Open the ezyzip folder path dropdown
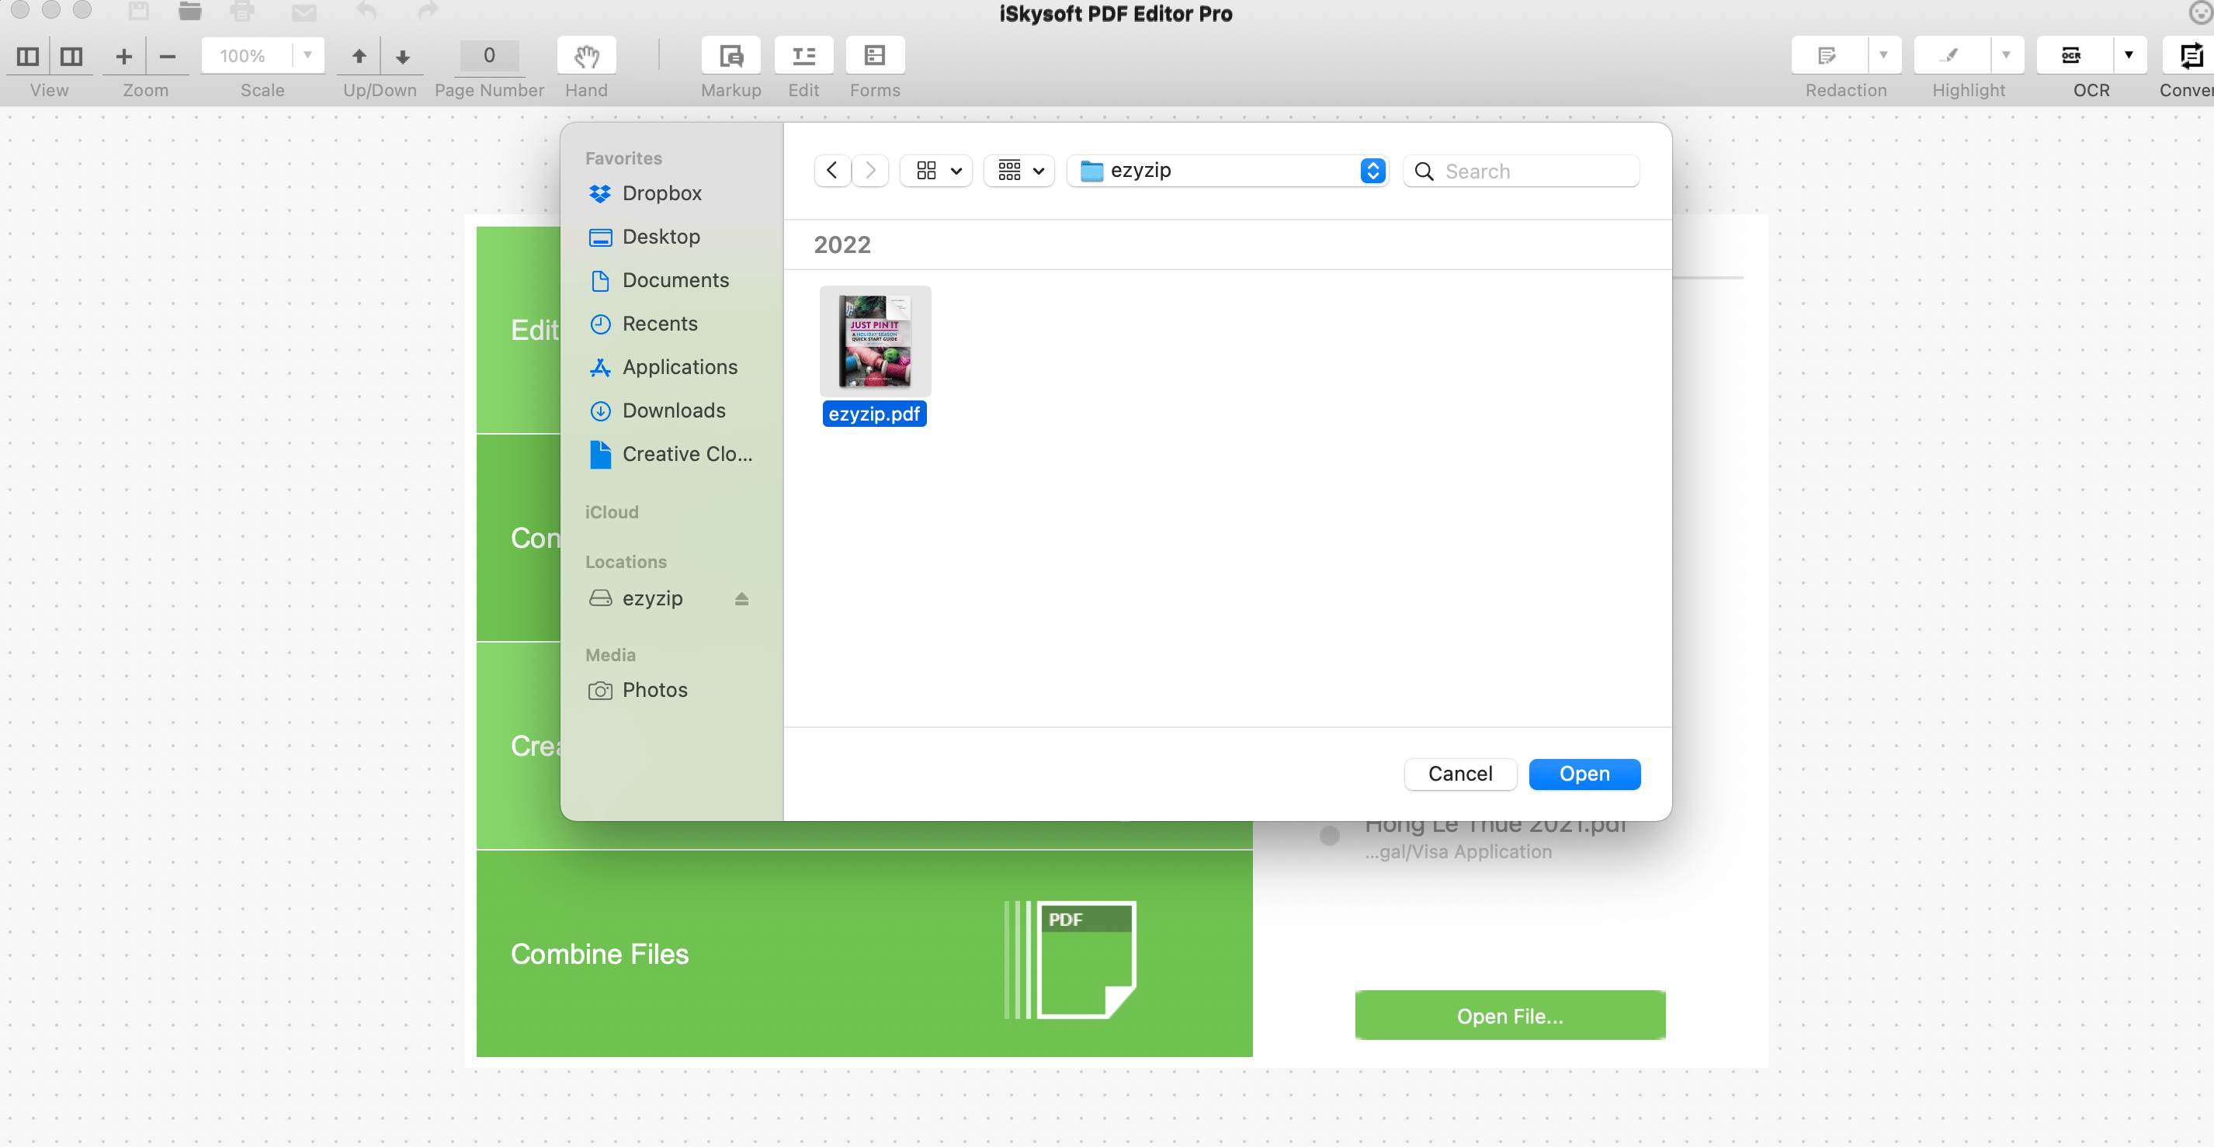Viewport: 2214px width, 1147px height. [1372, 170]
